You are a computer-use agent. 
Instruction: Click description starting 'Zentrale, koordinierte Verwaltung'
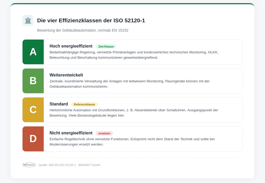point(130,84)
